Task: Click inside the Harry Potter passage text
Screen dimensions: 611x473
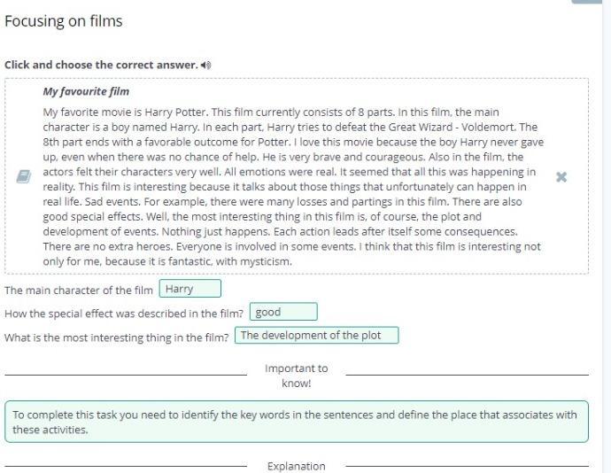Action: pos(292,187)
